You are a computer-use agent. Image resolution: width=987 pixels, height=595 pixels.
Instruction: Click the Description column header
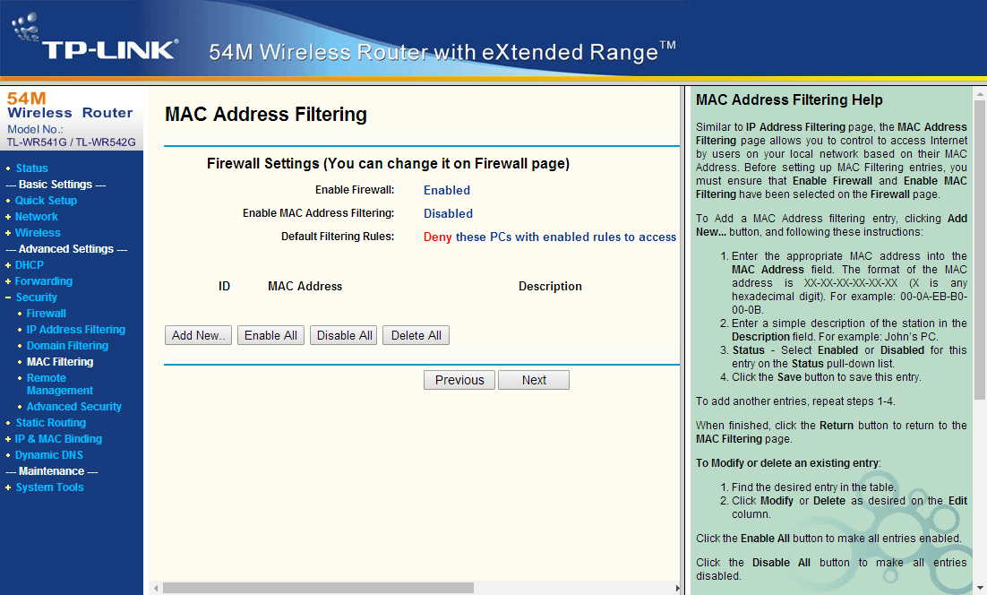(x=550, y=287)
